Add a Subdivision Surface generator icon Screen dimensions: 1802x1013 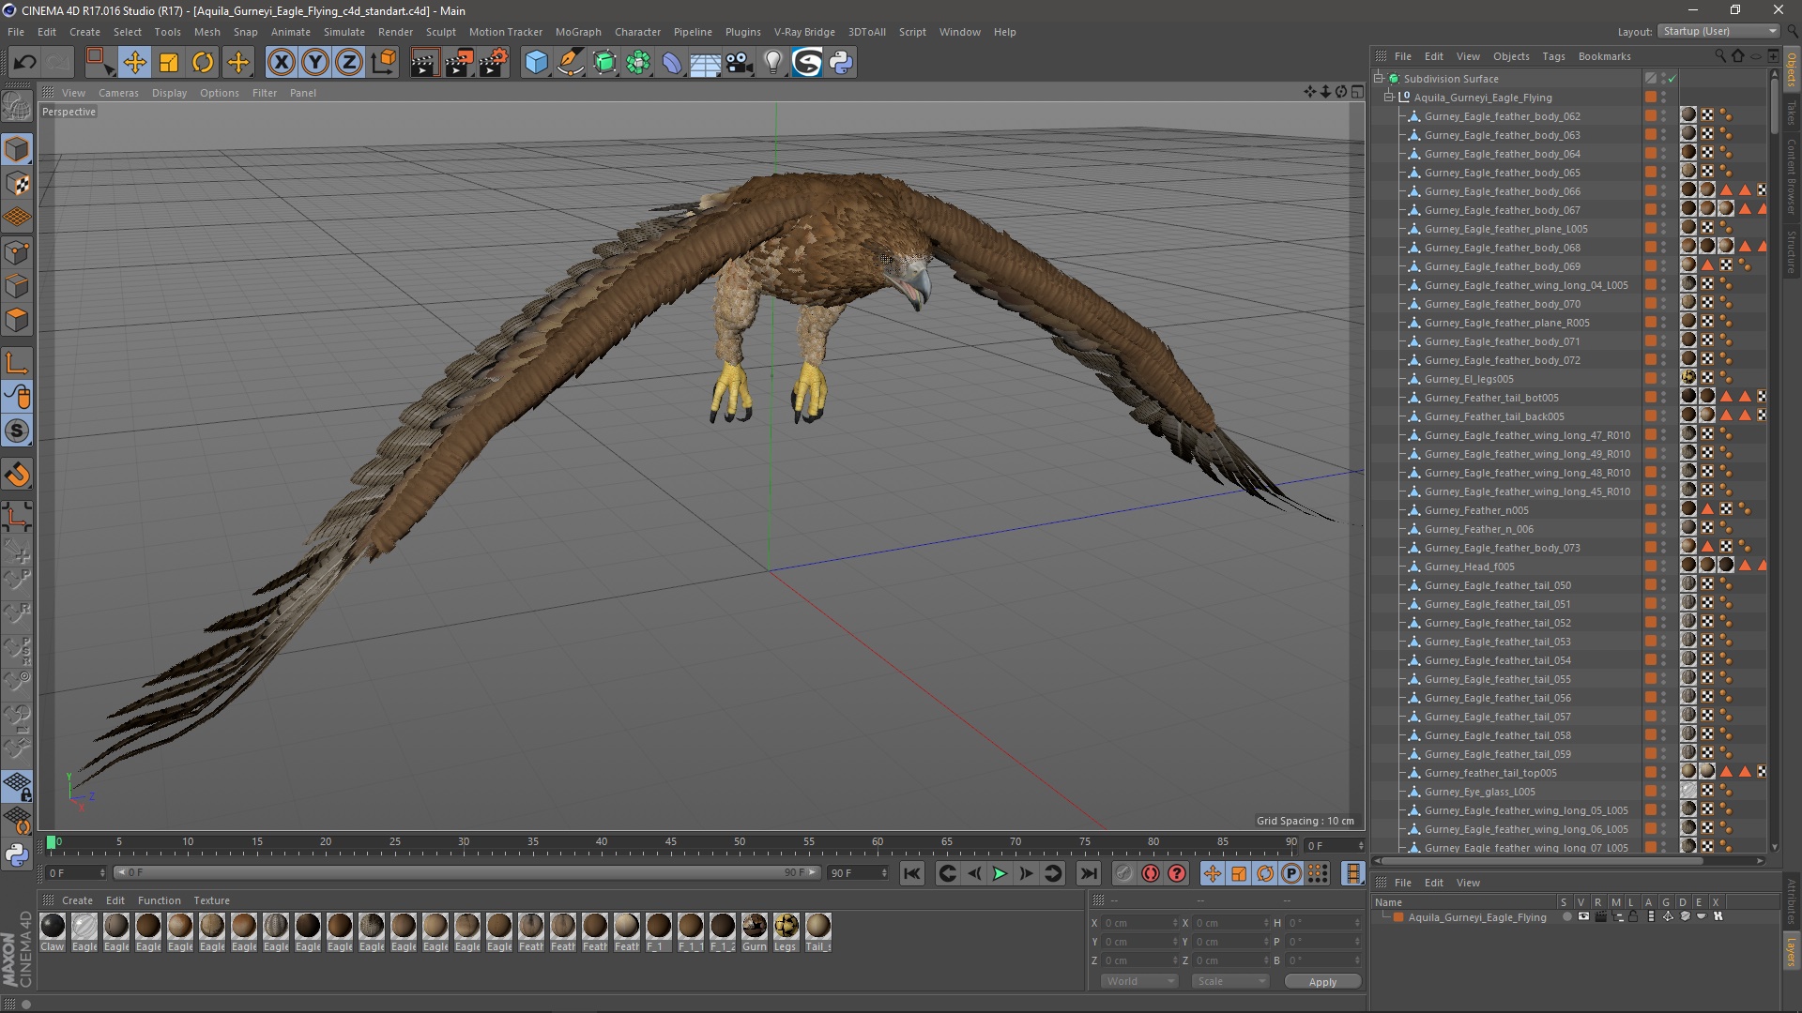click(x=604, y=63)
